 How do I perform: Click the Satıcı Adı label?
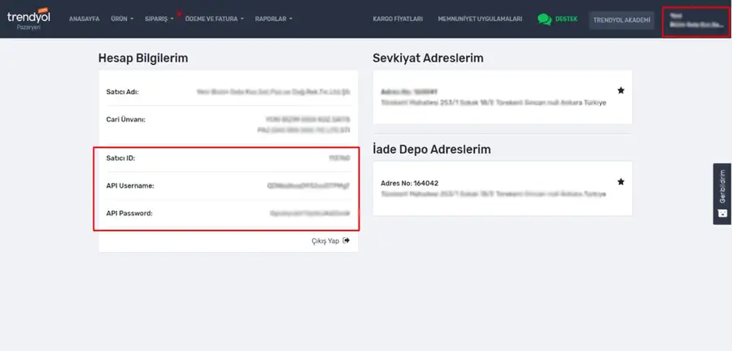click(122, 92)
